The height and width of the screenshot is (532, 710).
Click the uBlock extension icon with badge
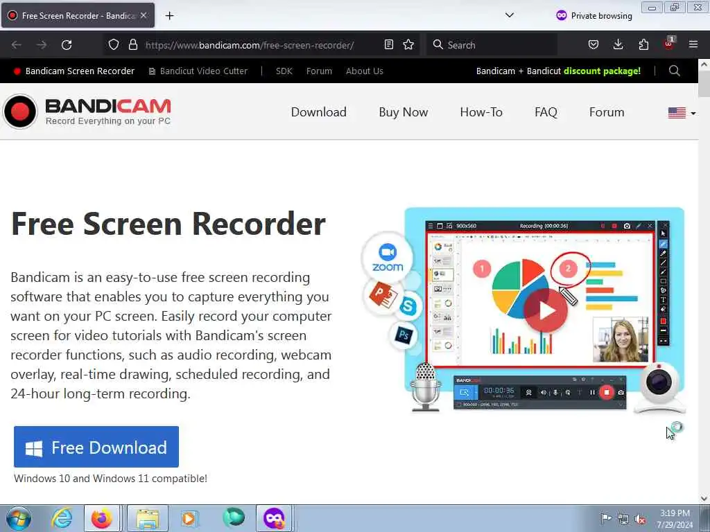coord(669,44)
